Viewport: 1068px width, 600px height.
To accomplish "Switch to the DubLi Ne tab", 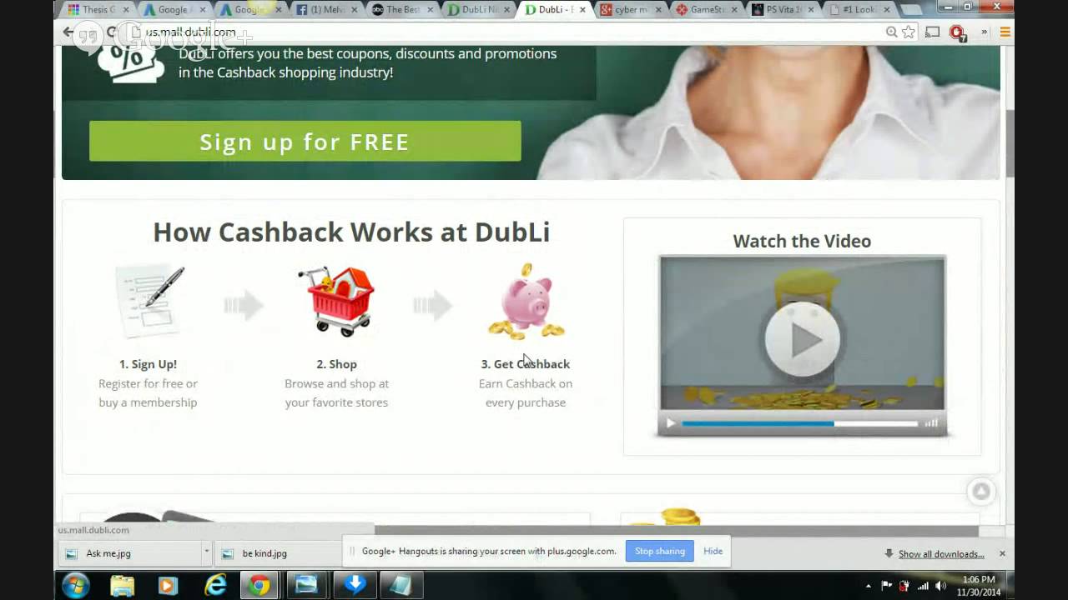I will pos(478,10).
